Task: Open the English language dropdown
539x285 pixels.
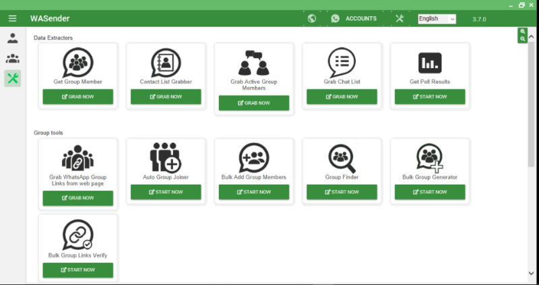Action: click(x=437, y=19)
